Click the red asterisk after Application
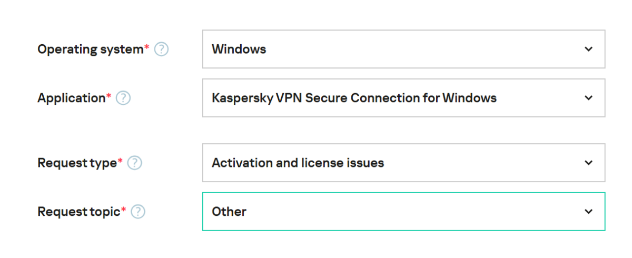 point(109,96)
